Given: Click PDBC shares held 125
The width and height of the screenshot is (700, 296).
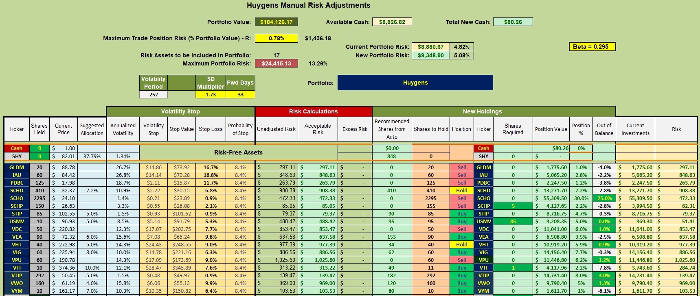Looking at the screenshot, I should (39, 183).
